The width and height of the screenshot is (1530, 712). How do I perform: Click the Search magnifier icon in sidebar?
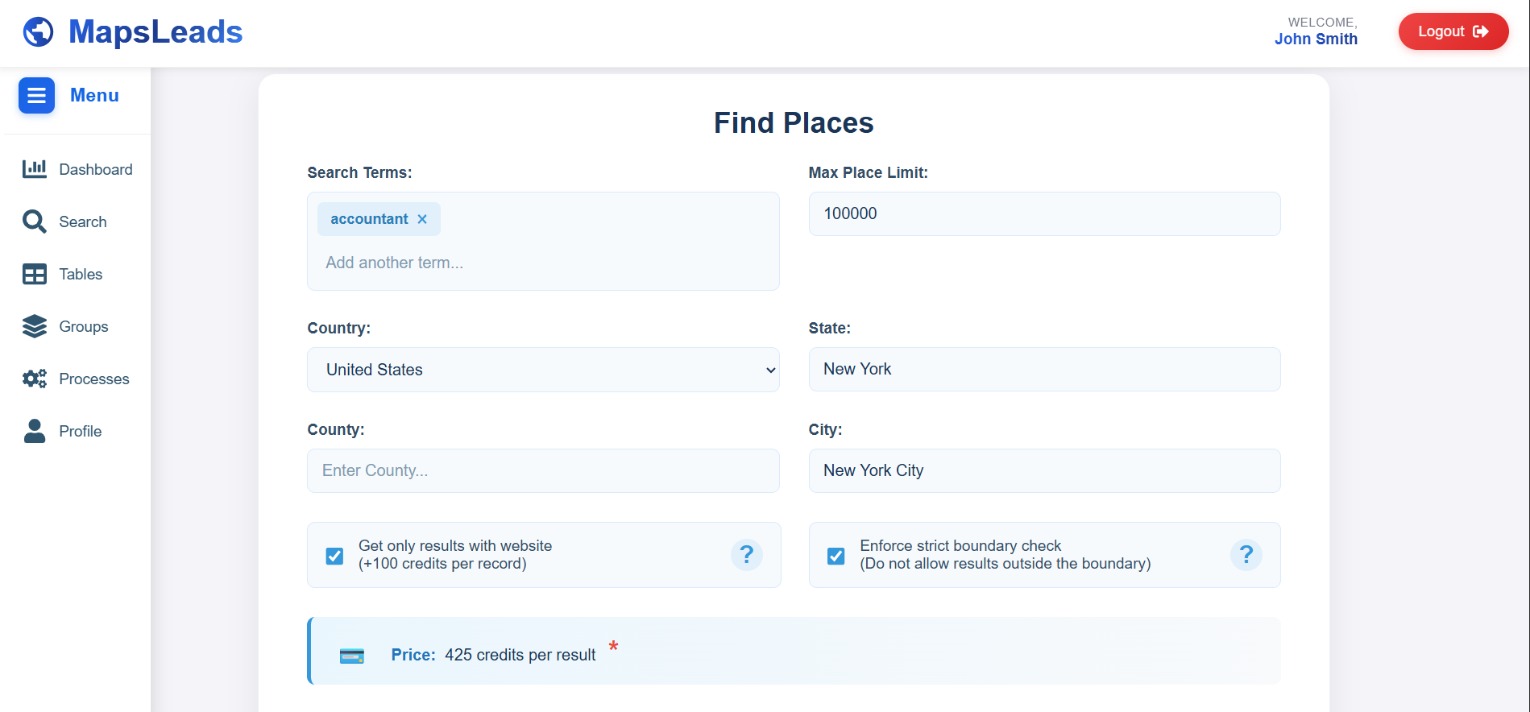[35, 221]
